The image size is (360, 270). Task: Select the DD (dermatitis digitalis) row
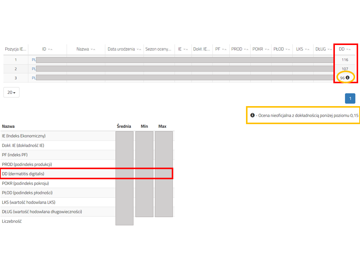pos(87,174)
